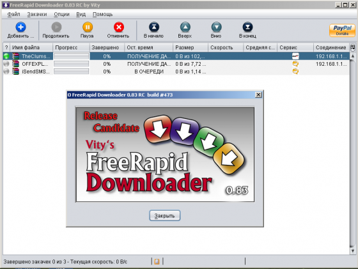358x269 pixels.
Task: Sort by the Ост. время column header
Action: [148, 47]
